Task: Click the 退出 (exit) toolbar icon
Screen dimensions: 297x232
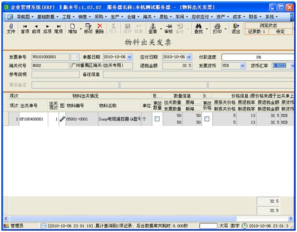Action: pyautogui.click(x=235, y=28)
